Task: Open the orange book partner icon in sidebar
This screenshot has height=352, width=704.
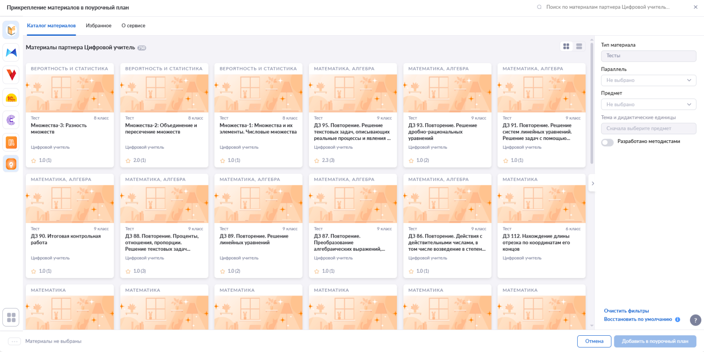Action: [11, 30]
